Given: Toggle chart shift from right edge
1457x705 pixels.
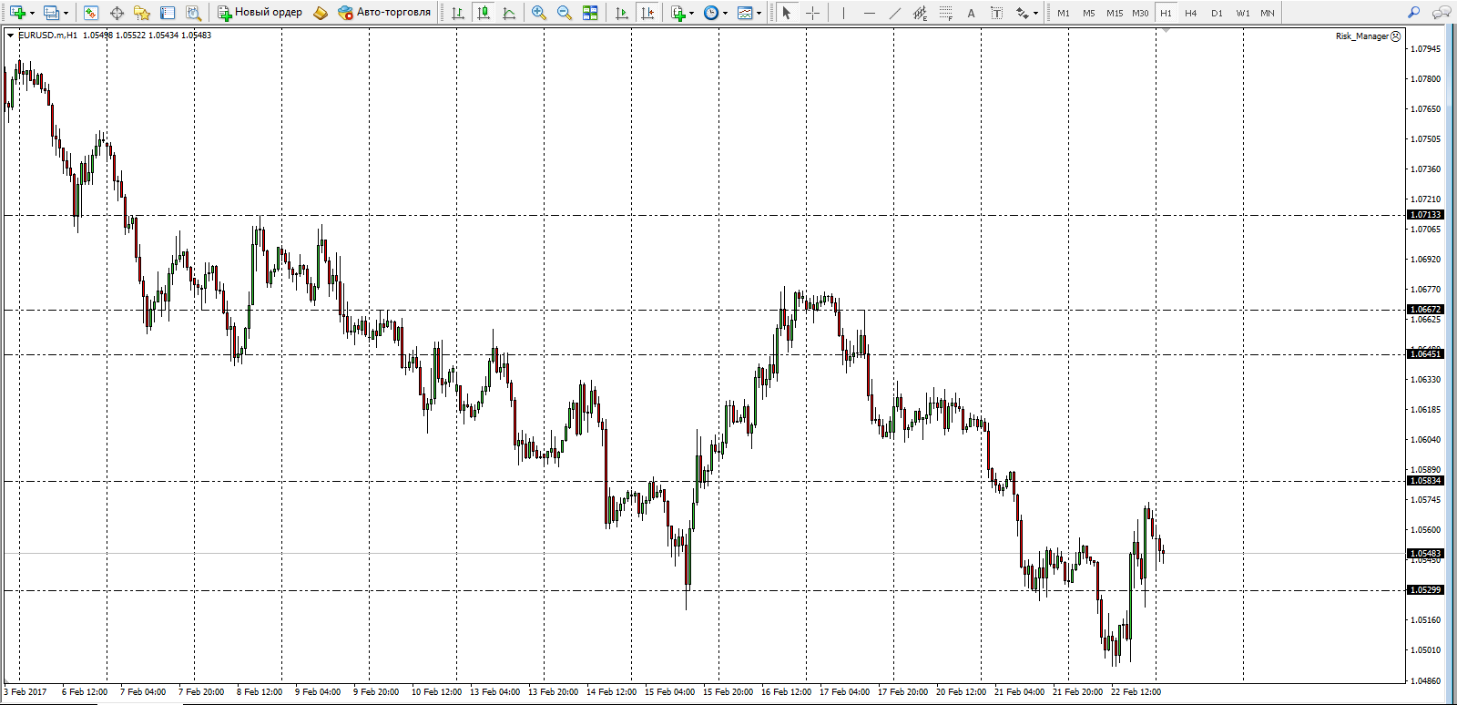Looking at the screenshot, I should (647, 13).
